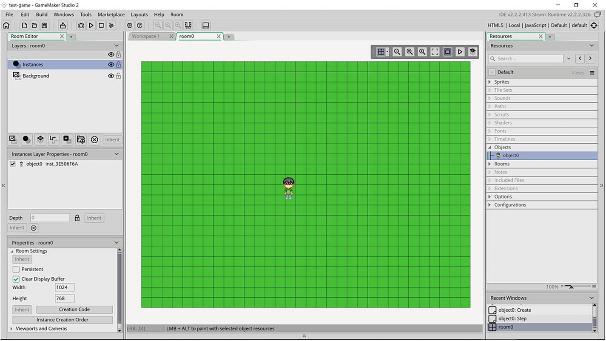Collapse the Objects resource group
The height and width of the screenshot is (341, 606).
490,148
